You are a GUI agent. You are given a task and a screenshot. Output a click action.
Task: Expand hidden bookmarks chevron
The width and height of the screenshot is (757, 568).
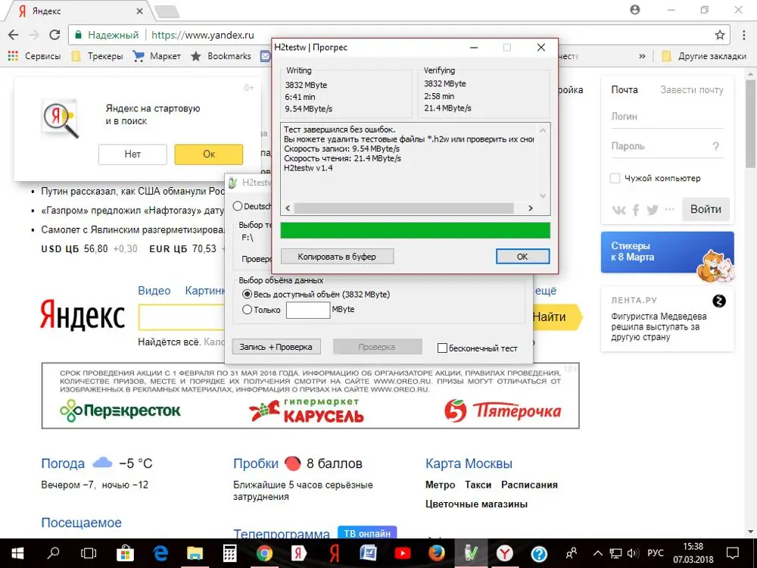pos(642,56)
